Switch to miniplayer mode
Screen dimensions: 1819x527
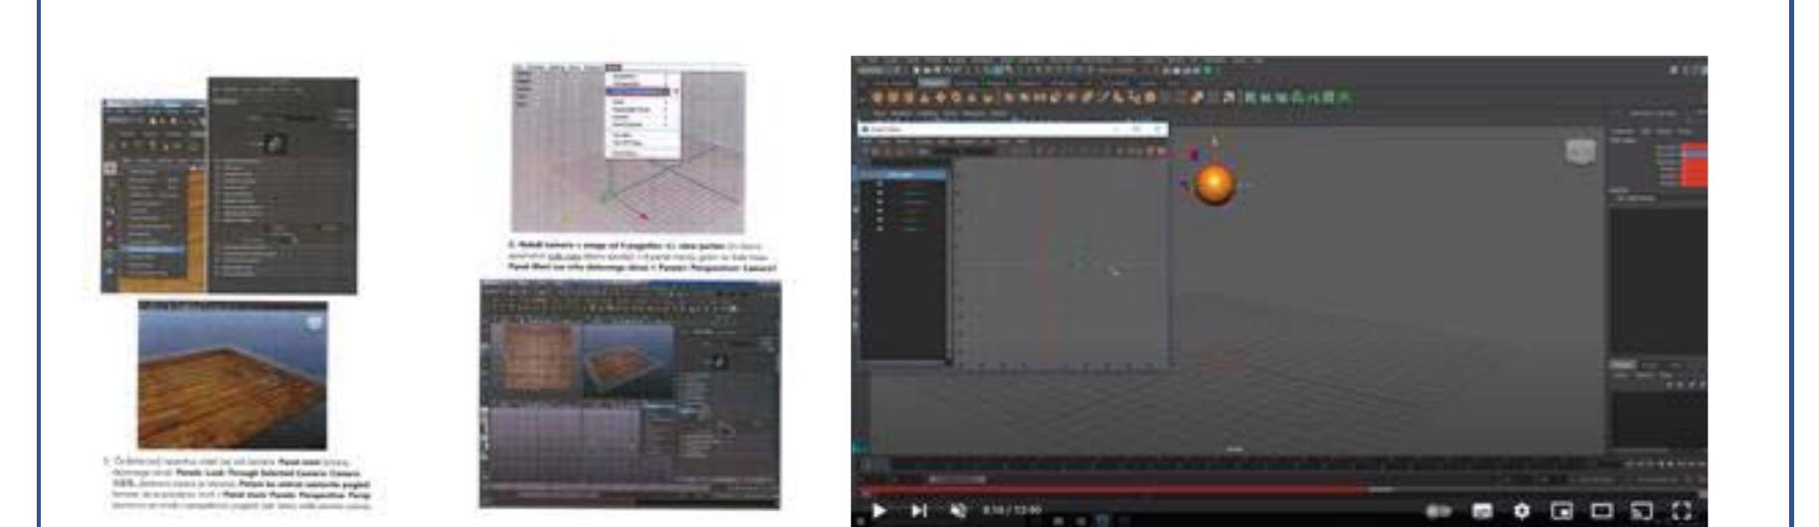click(1561, 510)
